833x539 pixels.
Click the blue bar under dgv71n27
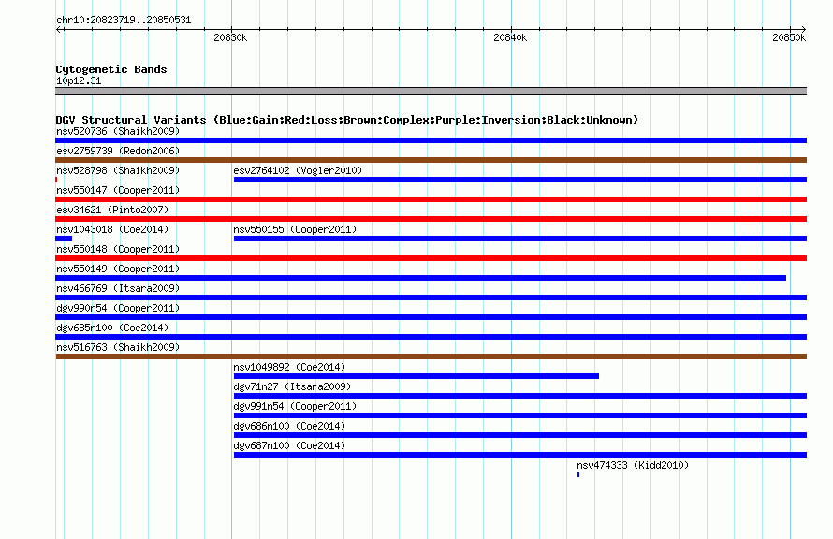520,396
